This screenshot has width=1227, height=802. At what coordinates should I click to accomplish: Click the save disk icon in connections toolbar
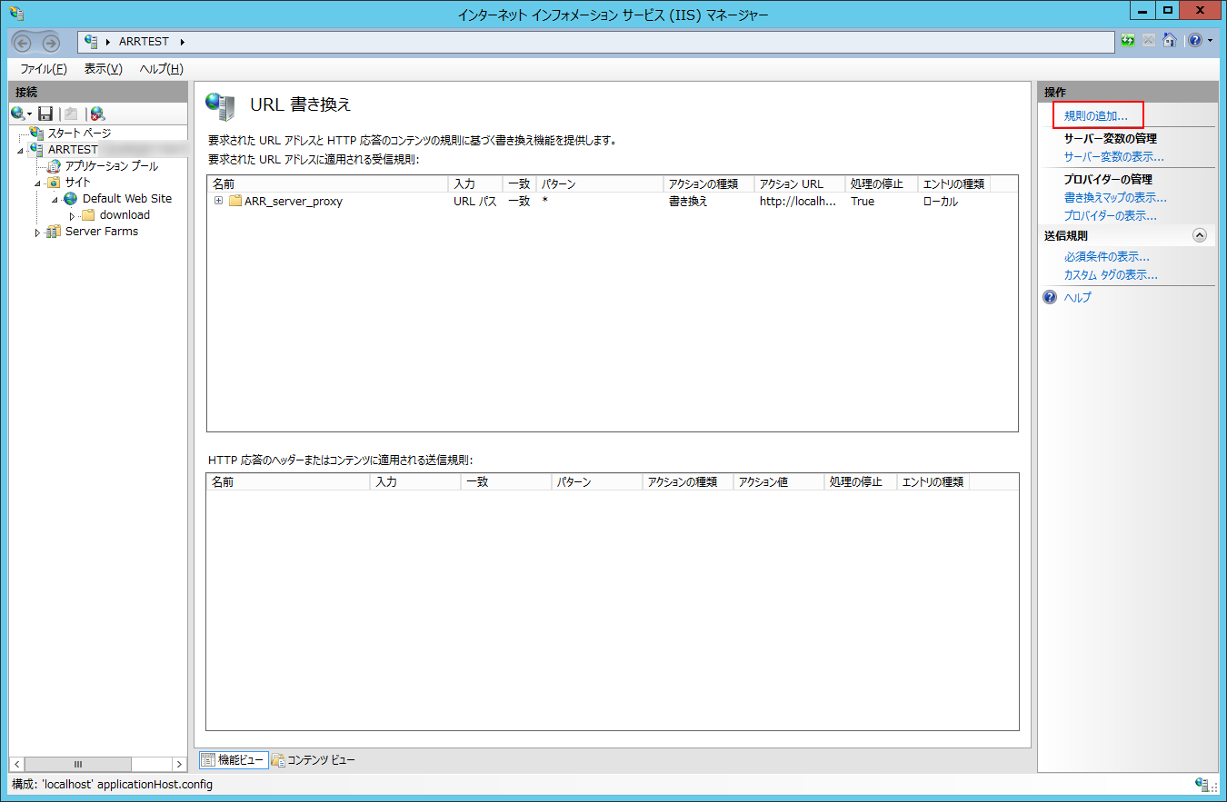click(x=45, y=114)
